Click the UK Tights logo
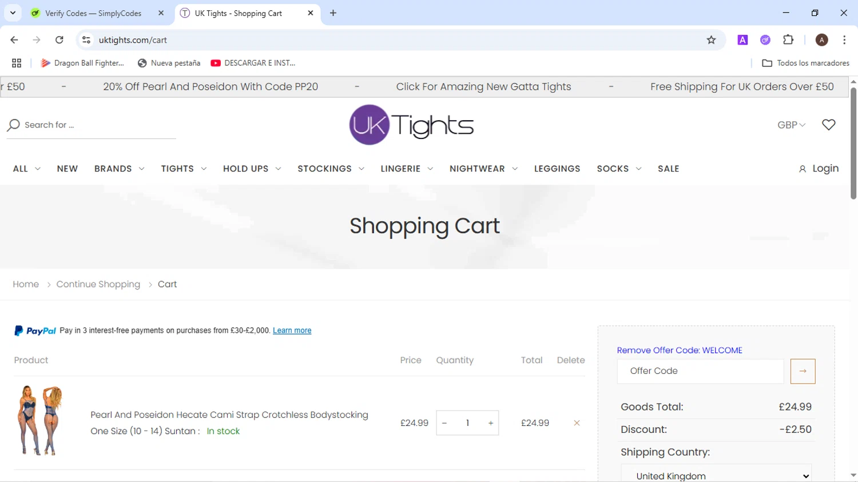 (x=411, y=125)
